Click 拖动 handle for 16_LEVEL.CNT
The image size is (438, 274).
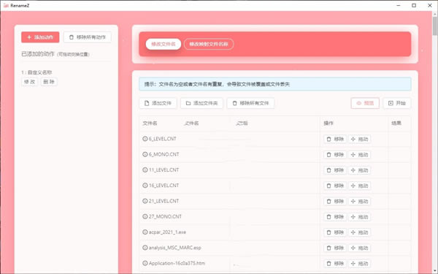click(x=359, y=186)
